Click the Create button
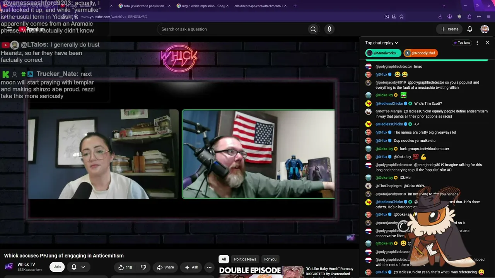Image resolution: width=495 pixels, height=278 pixels. click(x=449, y=29)
